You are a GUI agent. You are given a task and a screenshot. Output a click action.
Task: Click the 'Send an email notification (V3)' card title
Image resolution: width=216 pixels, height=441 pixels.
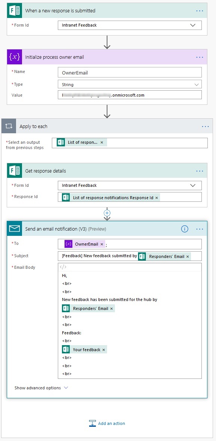click(x=66, y=229)
